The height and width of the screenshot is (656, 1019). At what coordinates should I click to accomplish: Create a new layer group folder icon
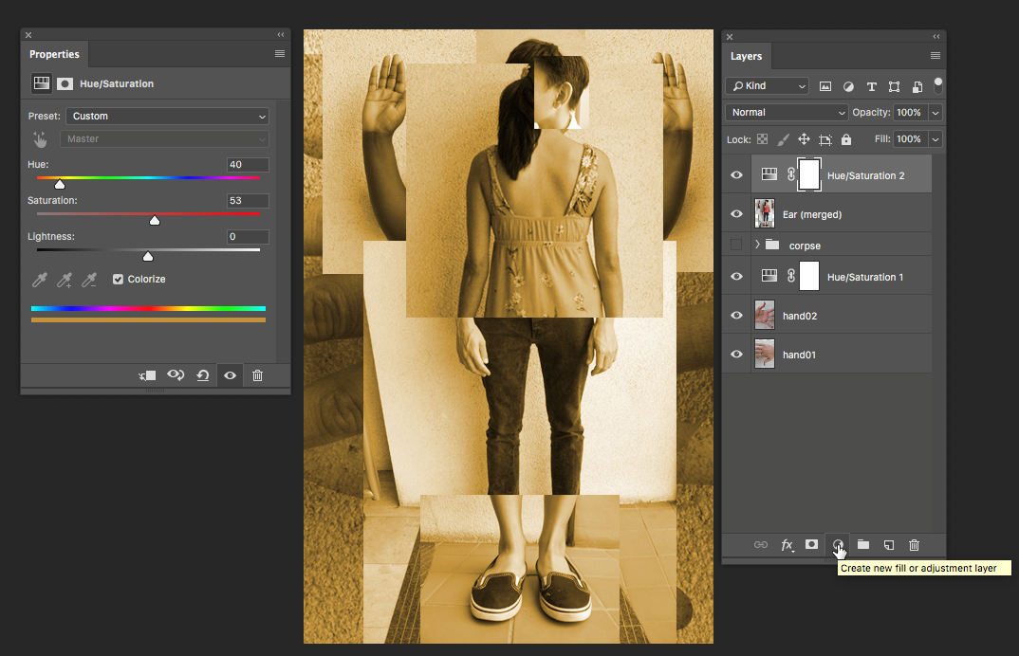(863, 545)
